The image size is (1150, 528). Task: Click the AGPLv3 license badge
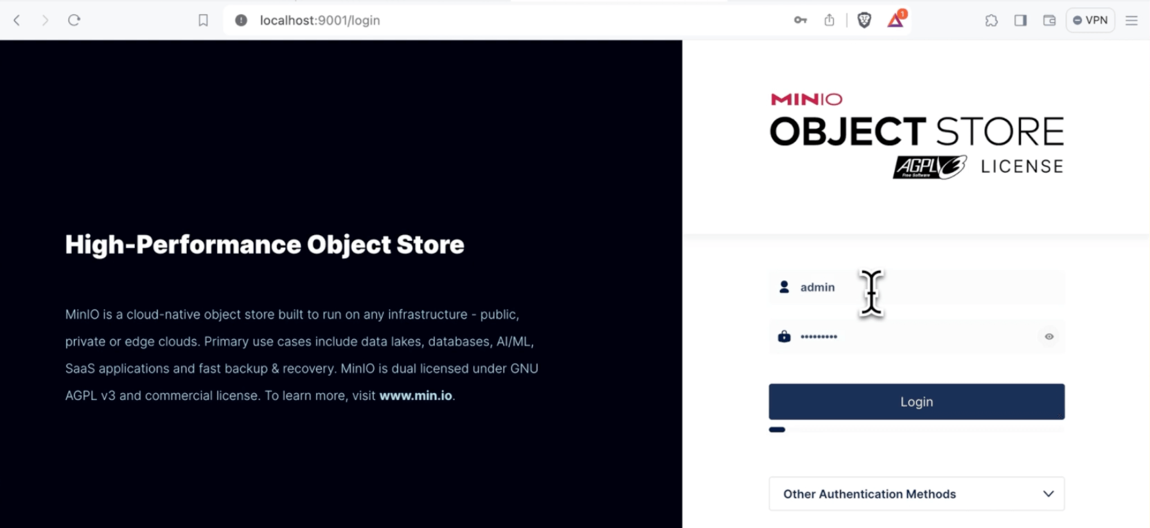tap(930, 167)
